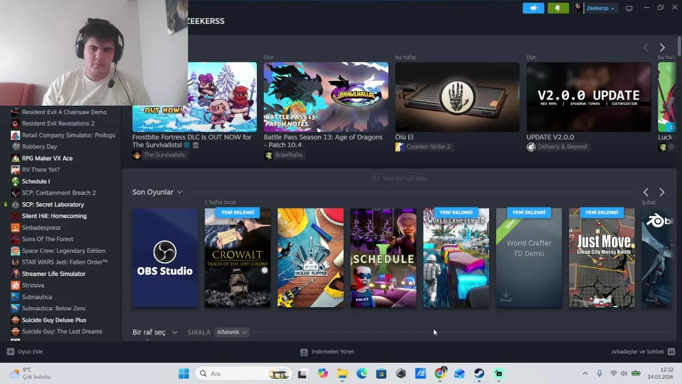
Task: Open the House Flipper game tile
Action: (311, 258)
